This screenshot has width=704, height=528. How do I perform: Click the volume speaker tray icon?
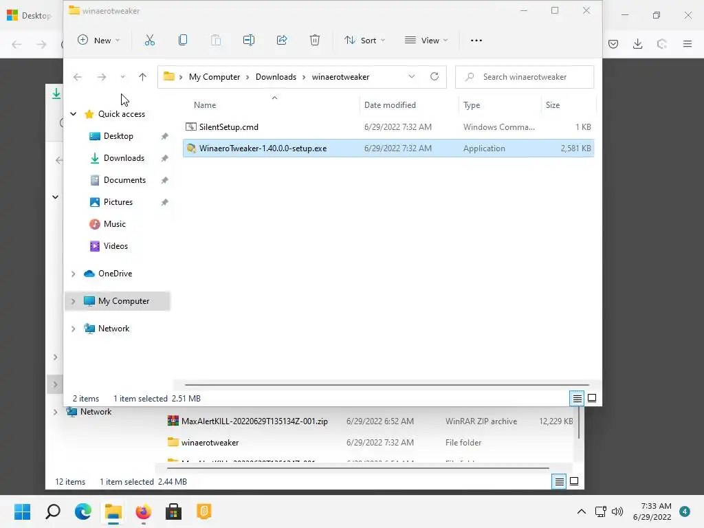coord(617,511)
